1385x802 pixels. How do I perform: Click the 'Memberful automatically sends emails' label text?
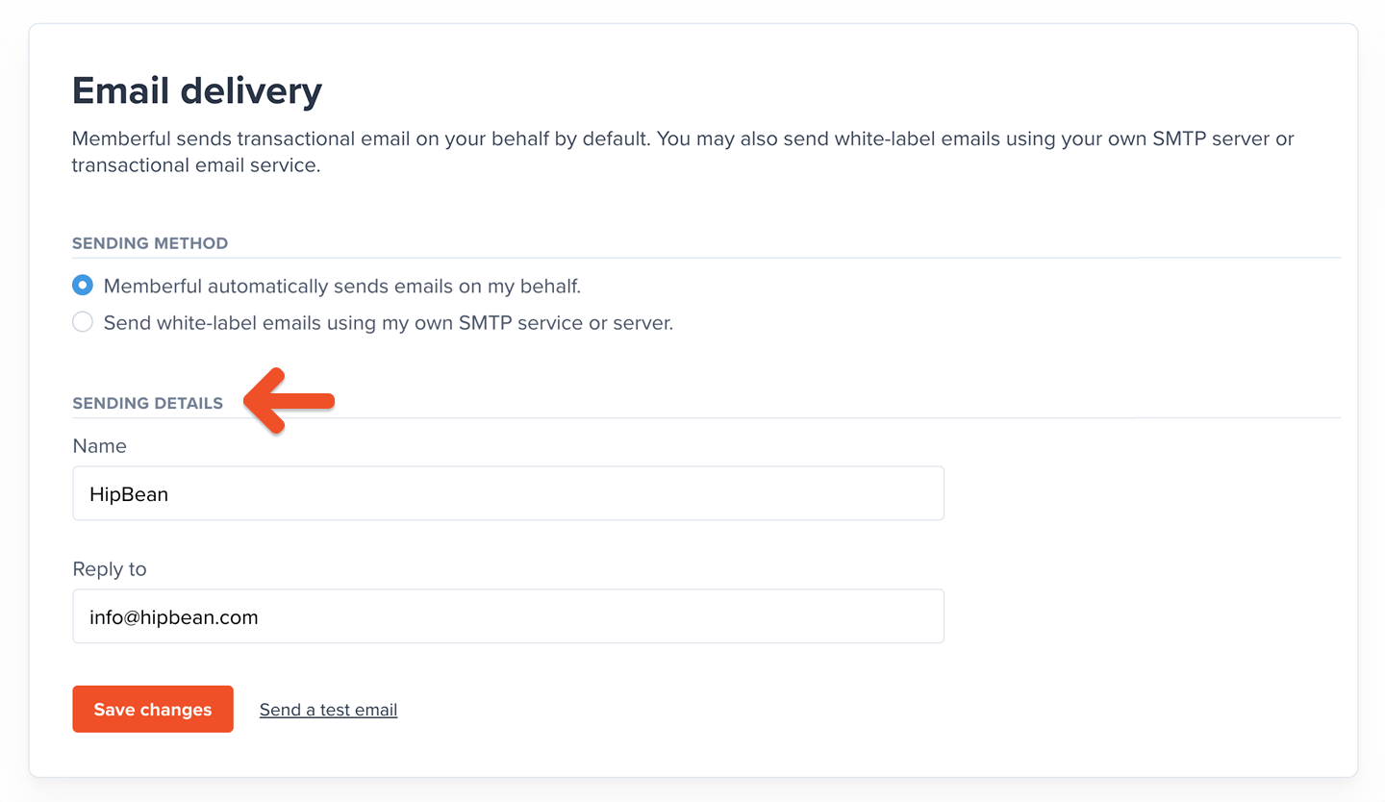(341, 286)
